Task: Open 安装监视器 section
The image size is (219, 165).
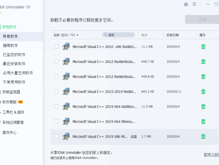Action: pos(11,92)
